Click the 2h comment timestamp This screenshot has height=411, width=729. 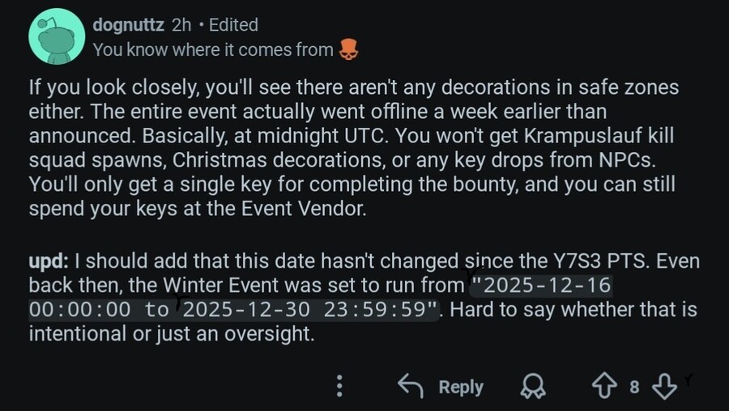click(181, 25)
